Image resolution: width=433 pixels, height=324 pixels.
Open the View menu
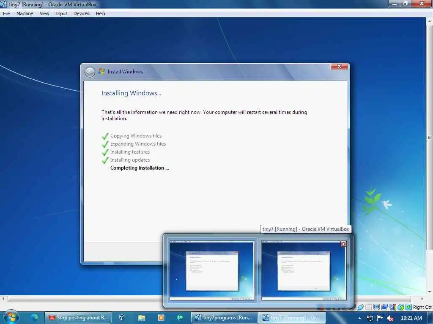pyautogui.click(x=44, y=13)
